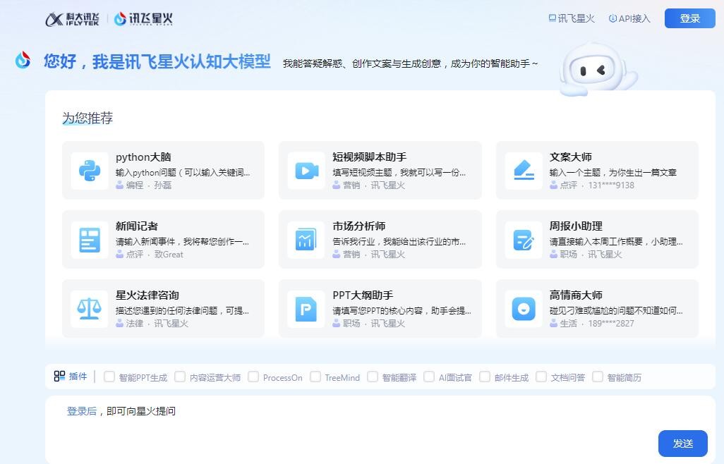Click the 输入一个主题，为你生出一篇文章 description

click(613, 173)
